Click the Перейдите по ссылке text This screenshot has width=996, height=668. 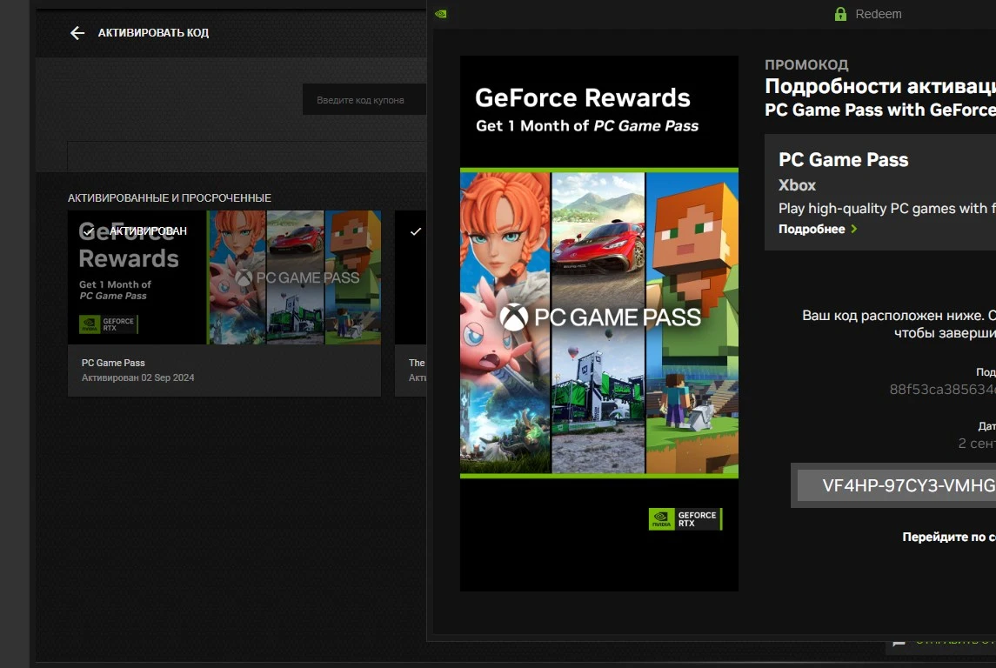pos(949,538)
